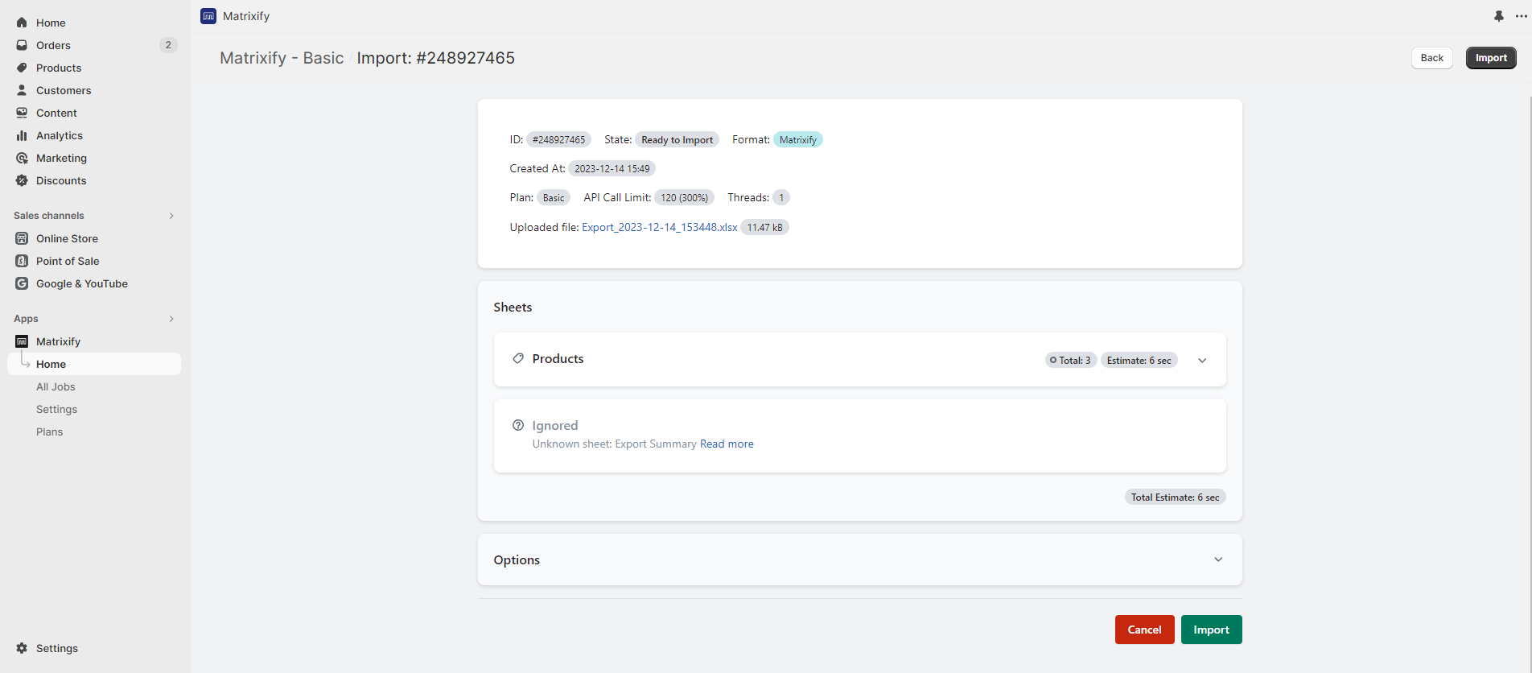The width and height of the screenshot is (1532, 673).
Task: Open the uploaded Export xlsx file link
Action: (x=659, y=227)
